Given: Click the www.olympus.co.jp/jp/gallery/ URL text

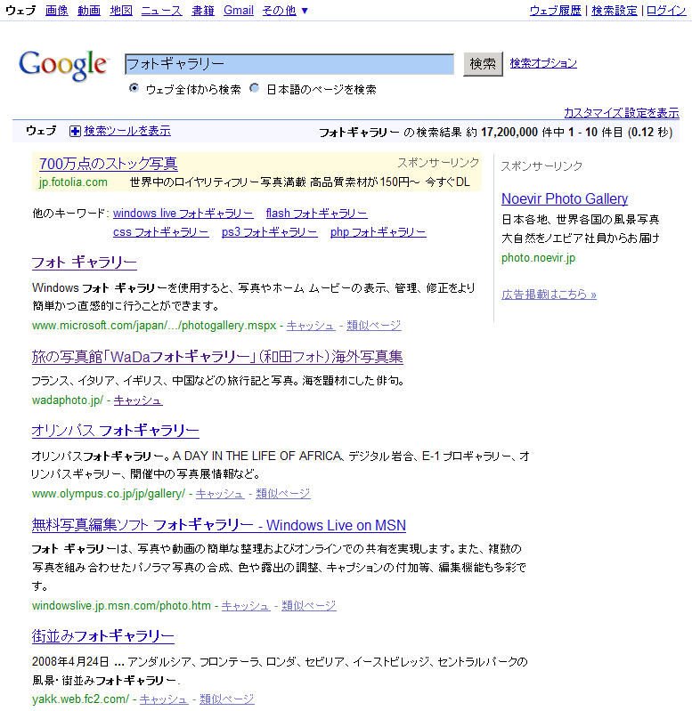Looking at the screenshot, I should [x=109, y=494].
